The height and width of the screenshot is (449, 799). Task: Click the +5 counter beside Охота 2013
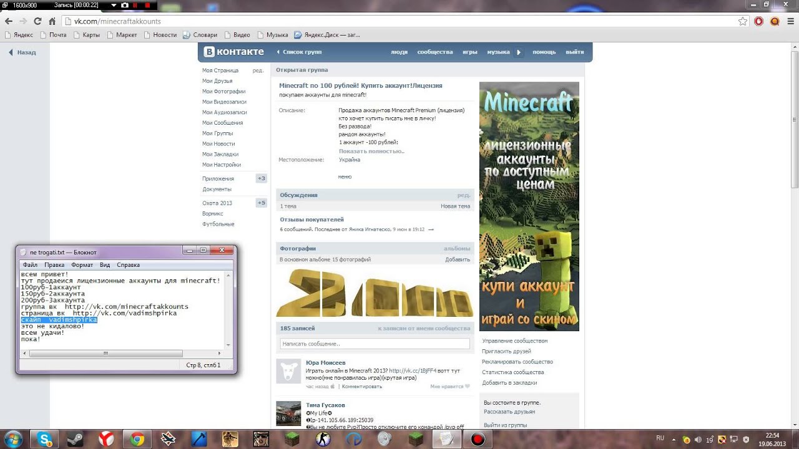(x=262, y=203)
